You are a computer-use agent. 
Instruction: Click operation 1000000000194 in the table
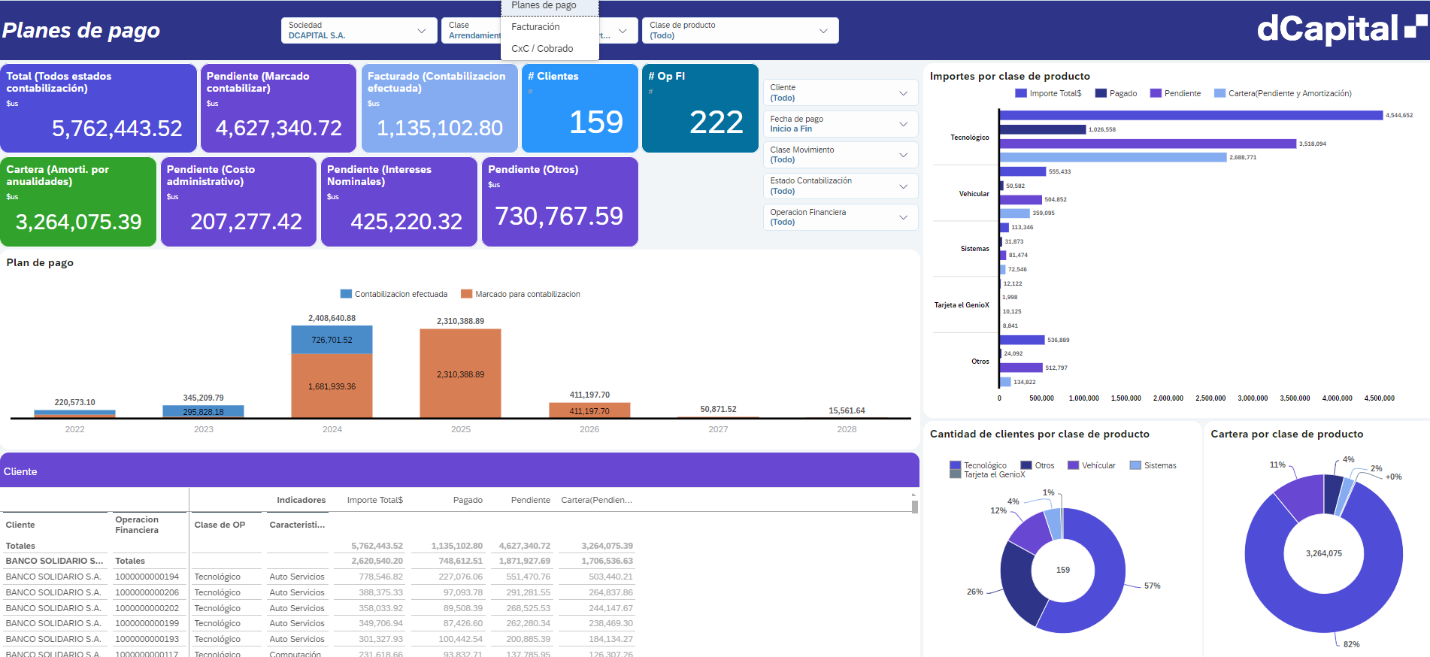pos(147,577)
